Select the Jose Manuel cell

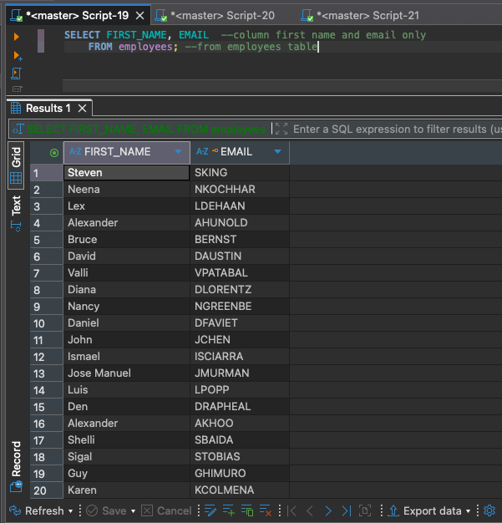(126, 373)
